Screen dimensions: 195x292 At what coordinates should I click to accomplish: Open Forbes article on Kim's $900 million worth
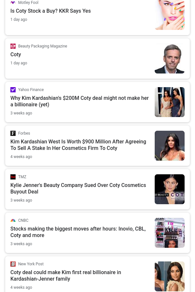(78, 145)
